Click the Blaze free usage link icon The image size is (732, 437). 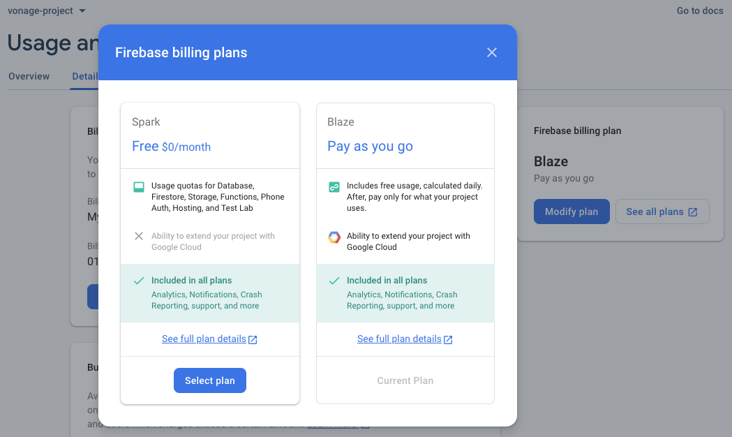point(334,187)
